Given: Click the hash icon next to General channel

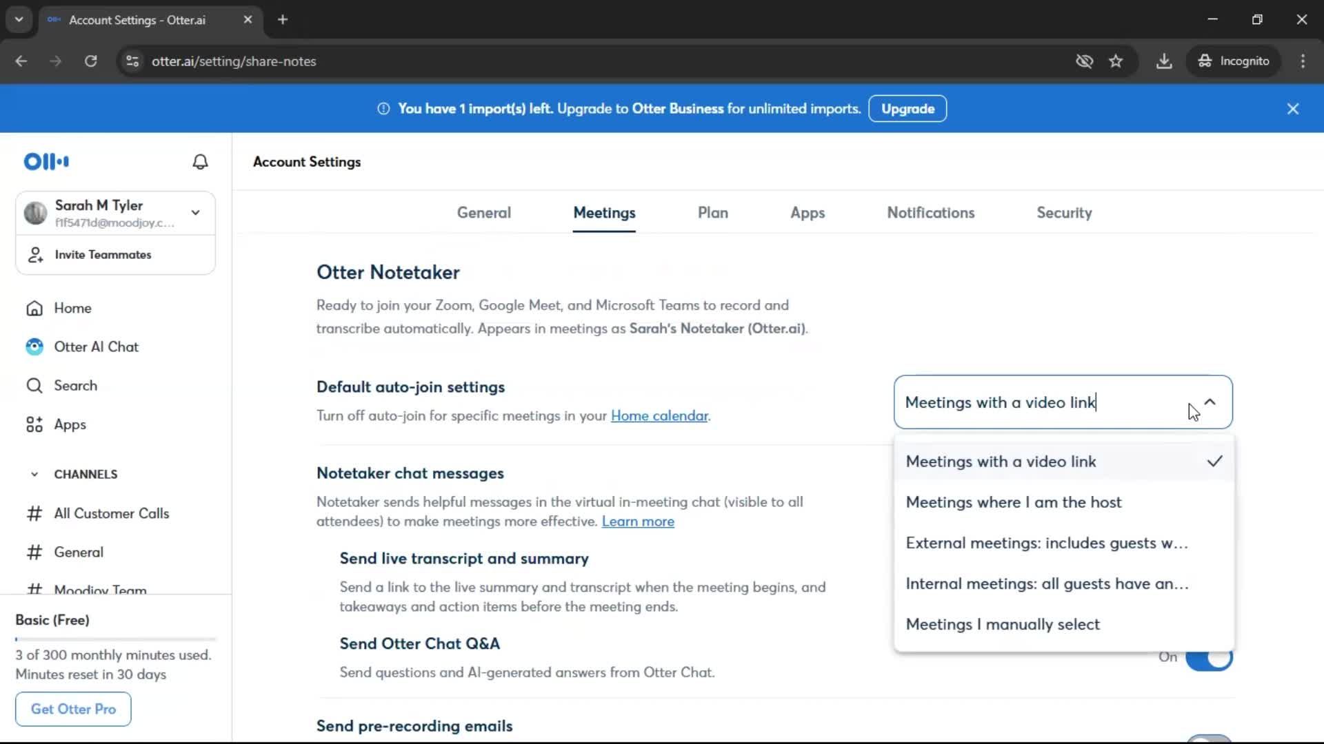Looking at the screenshot, I should point(34,552).
